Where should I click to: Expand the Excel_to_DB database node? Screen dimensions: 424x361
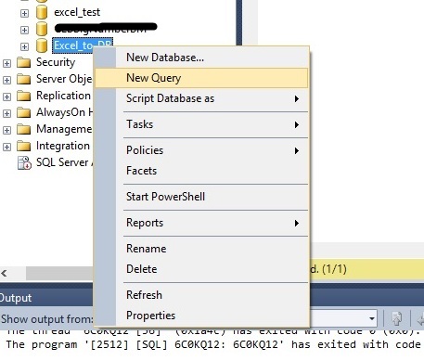pos(24,46)
